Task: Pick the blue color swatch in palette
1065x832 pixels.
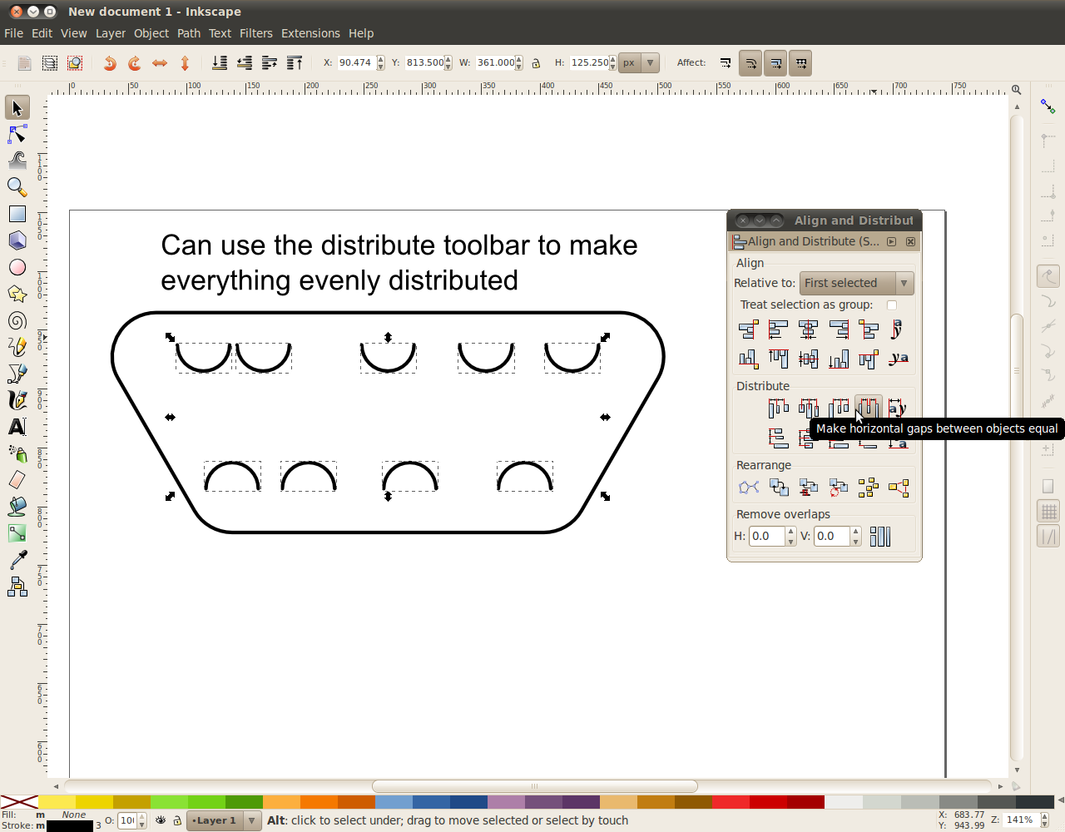Action: pyautogui.click(x=431, y=802)
